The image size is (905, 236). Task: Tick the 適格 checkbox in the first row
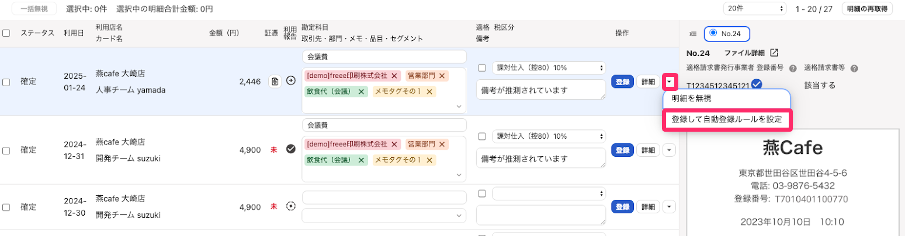(482, 68)
